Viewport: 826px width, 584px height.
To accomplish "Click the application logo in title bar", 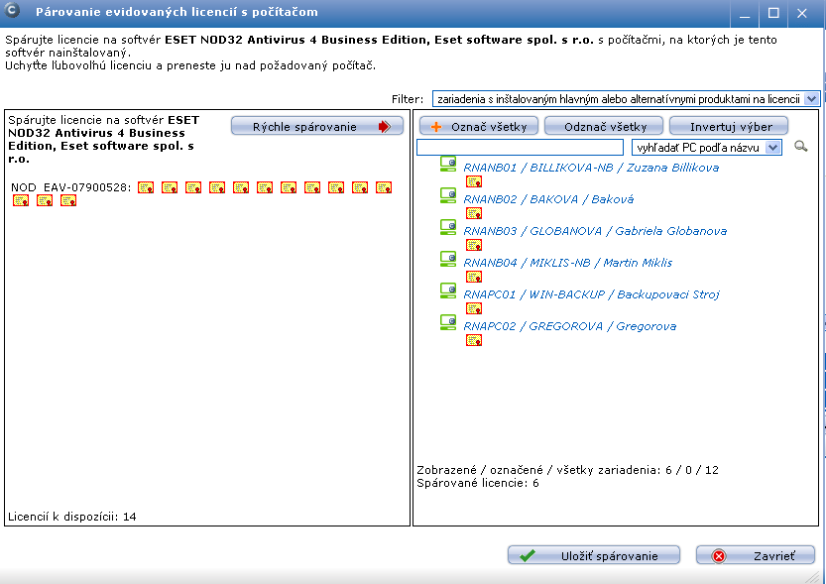I will (x=12, y=10).
